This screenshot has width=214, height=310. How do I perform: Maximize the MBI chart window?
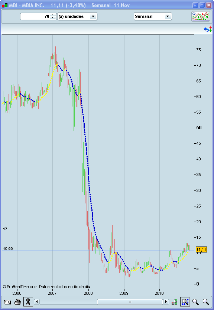202,5
